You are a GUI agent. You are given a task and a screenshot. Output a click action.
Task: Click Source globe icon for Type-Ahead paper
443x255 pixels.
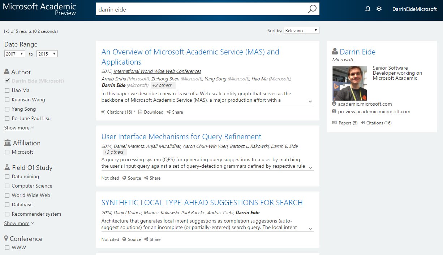coord(124,239)
